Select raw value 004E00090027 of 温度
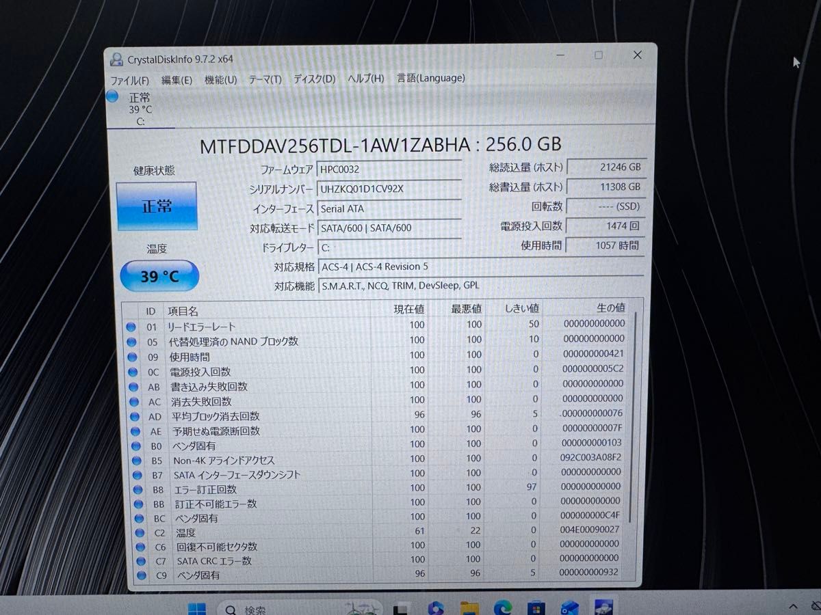821x615 pixels. click(590, 530)
